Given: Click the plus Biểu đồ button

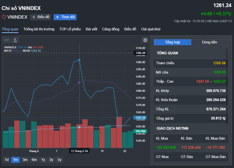Looking at the screenshot, I should tap(41, 17).
